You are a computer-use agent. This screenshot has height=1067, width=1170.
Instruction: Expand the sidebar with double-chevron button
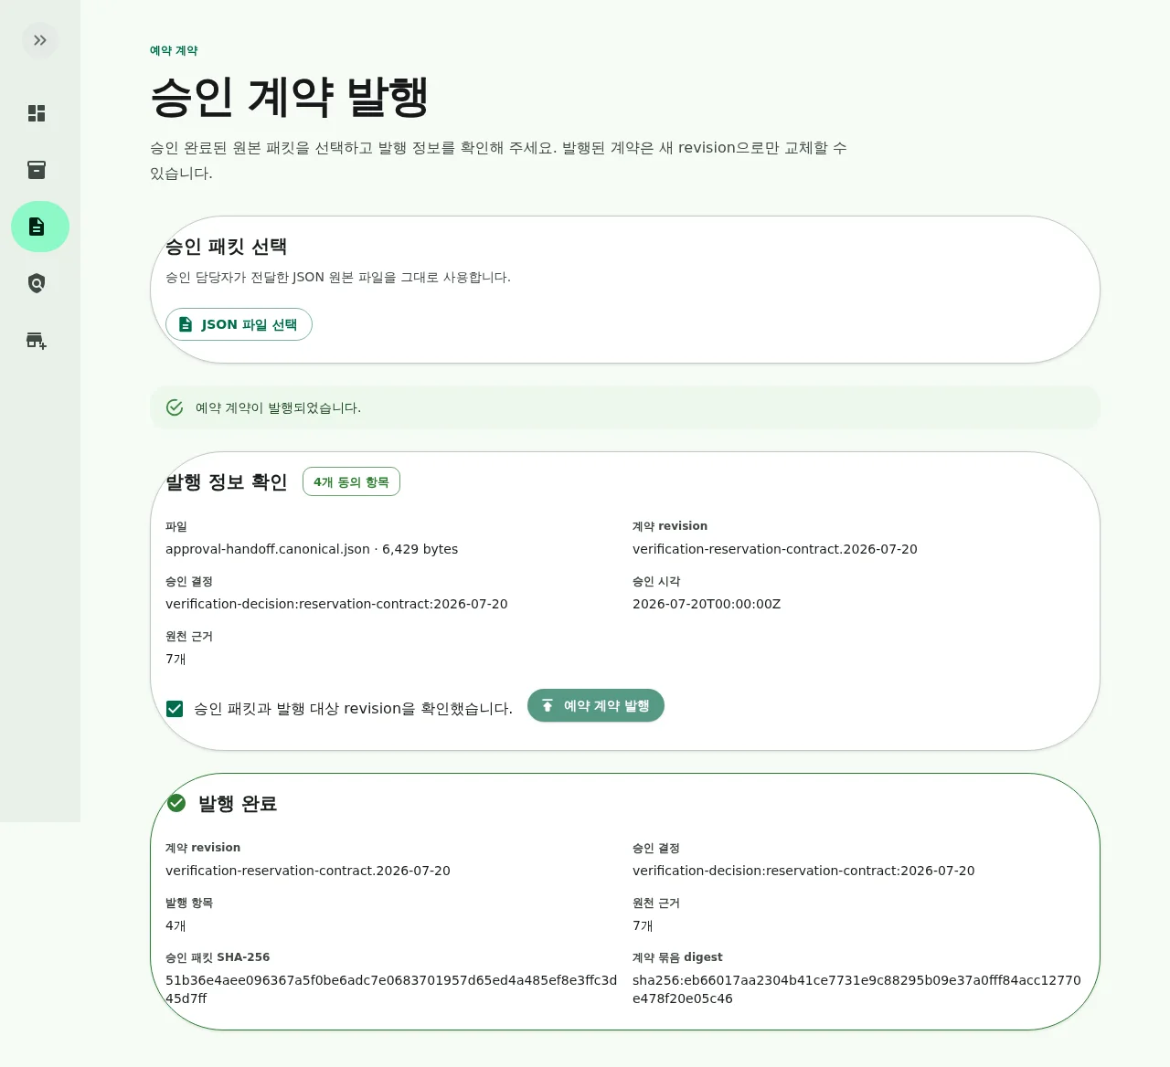point(40,40)
